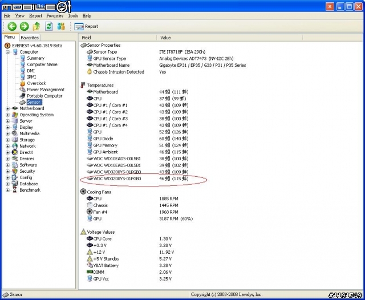Expand the Display tree node
This screenshot has height=300, width=365.
pyautogui.click(x=7, y=127)
